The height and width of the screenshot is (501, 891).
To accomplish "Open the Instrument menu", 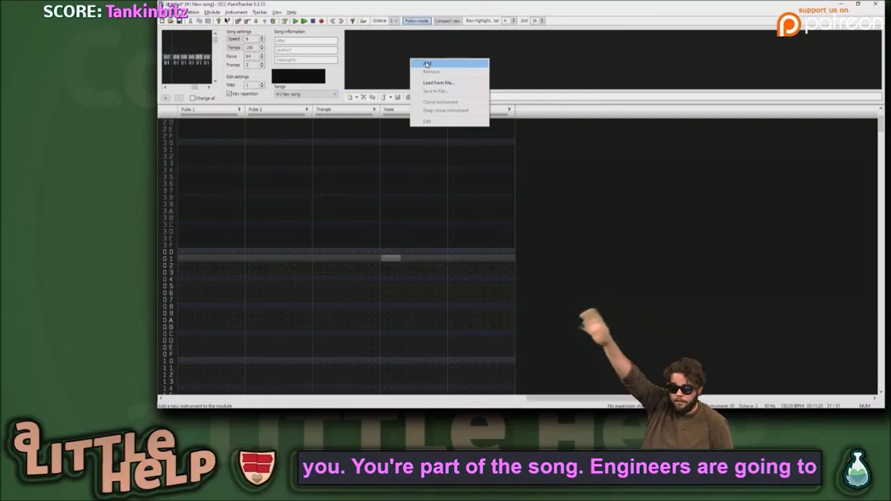I will click(236, 12).
